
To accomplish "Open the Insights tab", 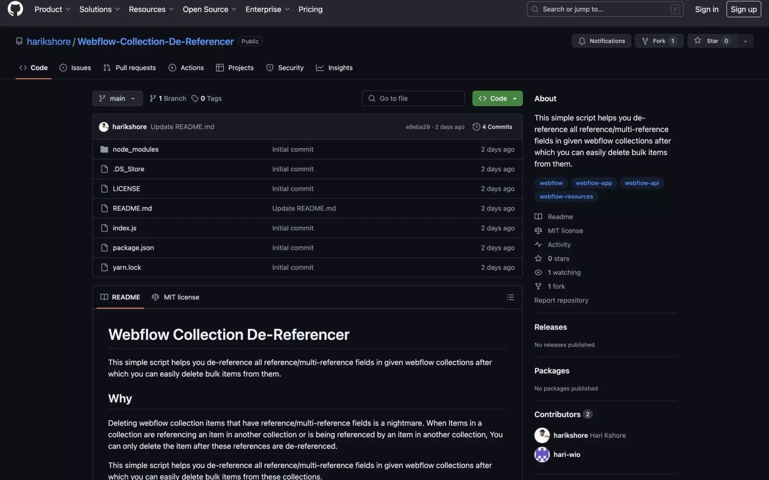I will pos(335,68).
